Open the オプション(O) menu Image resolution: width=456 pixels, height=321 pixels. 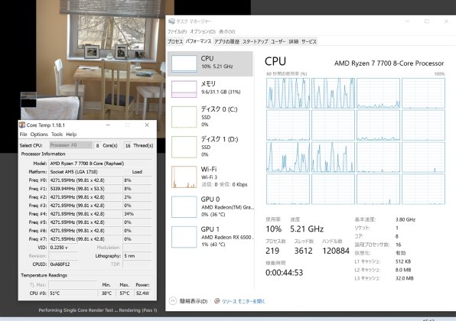point(203,31)
